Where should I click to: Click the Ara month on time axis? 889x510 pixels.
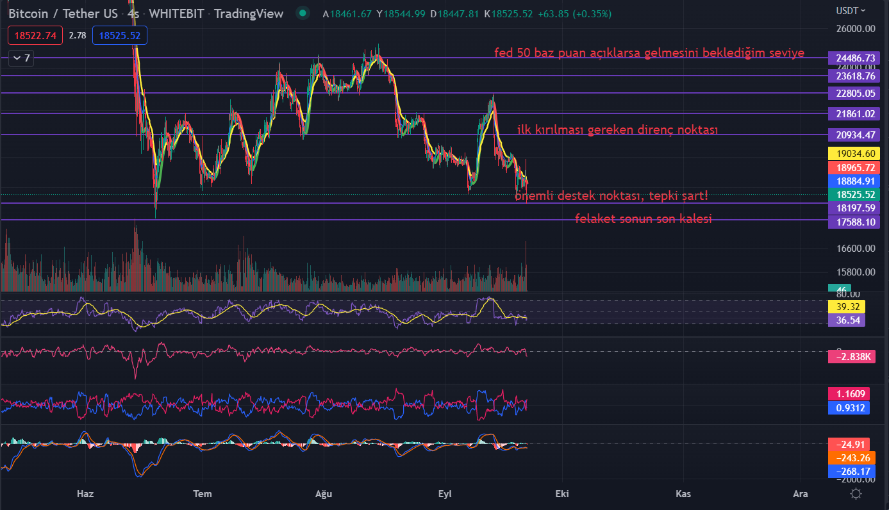[800, 493]
